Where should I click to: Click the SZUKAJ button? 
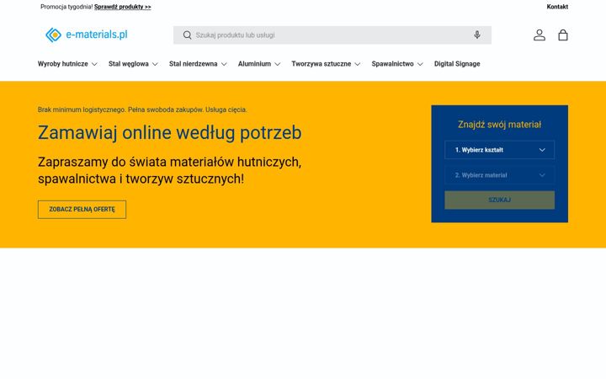(x=499, y=200)
